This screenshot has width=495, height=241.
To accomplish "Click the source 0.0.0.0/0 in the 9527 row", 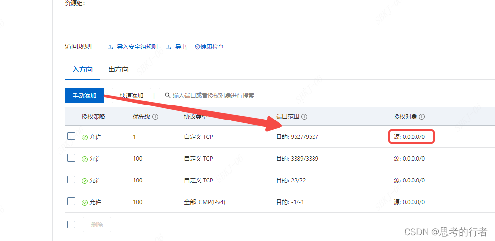I will (409, 137).
